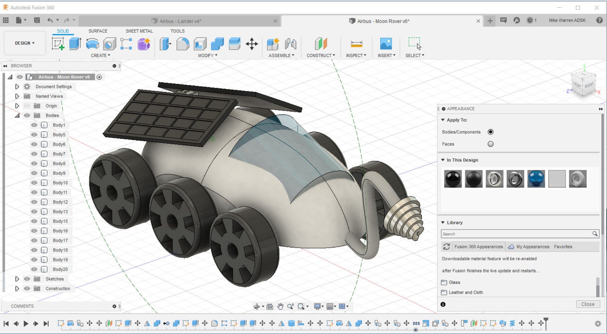Switch to the Airbus - Lander v4 document tab
The height and width of the screenshot is (334, 607).
(180, 21)
